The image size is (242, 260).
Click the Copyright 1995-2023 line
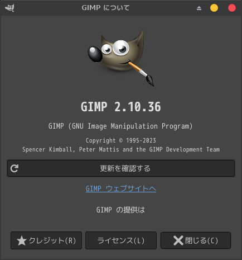click(121, 140)
